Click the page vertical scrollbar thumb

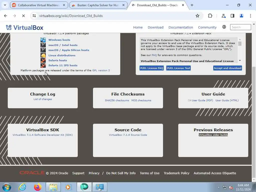(254, 122)
